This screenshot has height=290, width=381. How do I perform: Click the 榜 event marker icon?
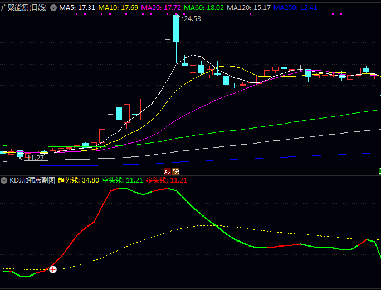point(176,171)
